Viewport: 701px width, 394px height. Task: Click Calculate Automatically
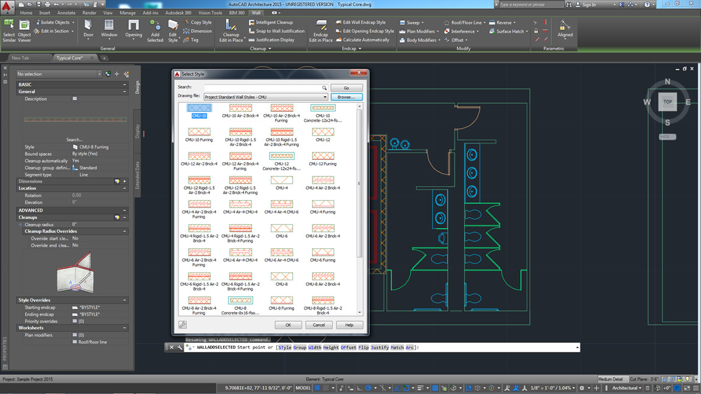(362, 40)
